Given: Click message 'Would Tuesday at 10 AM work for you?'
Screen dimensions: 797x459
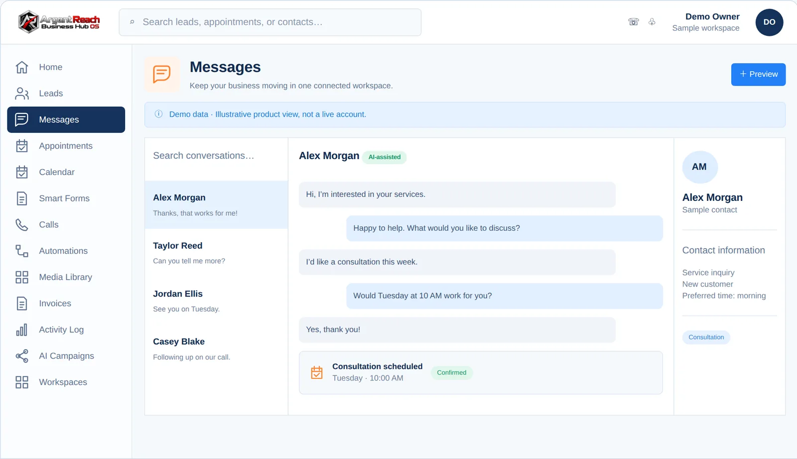Looking at the screenshot, I should coord(505,296).
